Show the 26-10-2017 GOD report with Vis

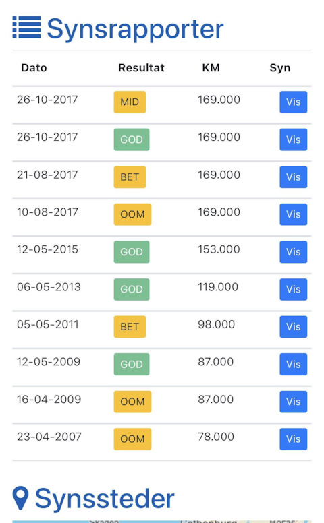(293, 140)
